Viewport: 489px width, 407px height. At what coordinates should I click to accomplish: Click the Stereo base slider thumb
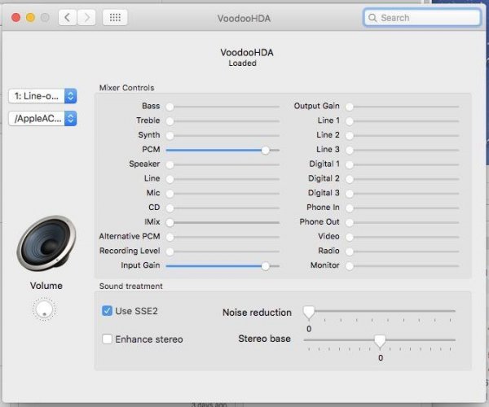coord(380,341)
